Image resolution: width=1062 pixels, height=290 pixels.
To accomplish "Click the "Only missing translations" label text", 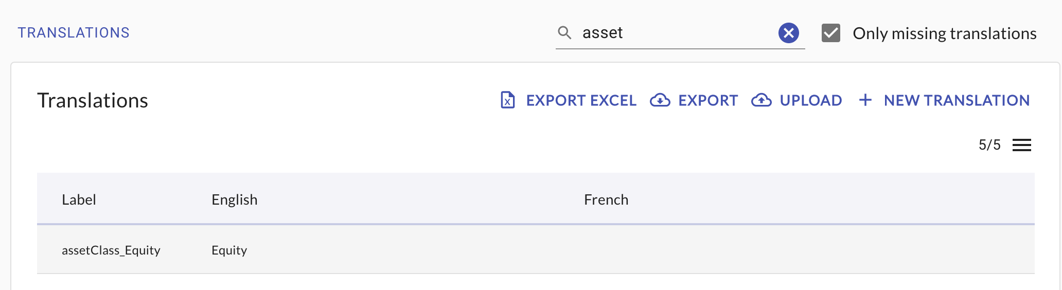I will click(x=944, y=33).
